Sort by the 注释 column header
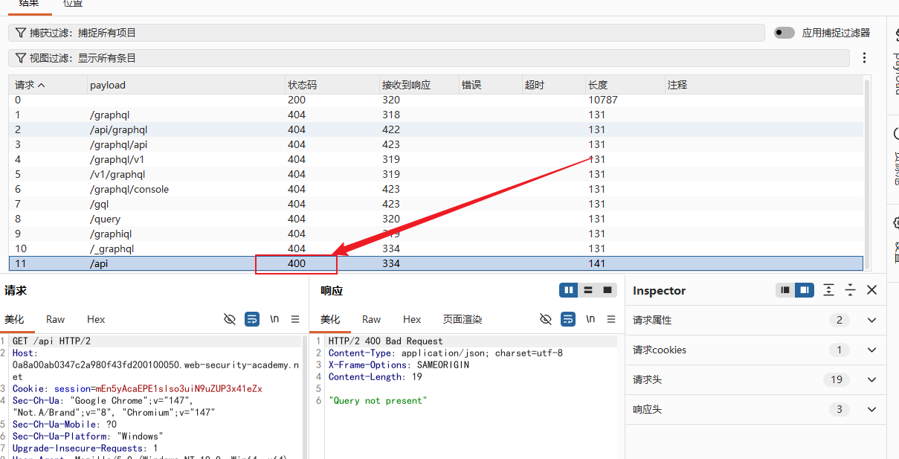 [x=763, y=85]
